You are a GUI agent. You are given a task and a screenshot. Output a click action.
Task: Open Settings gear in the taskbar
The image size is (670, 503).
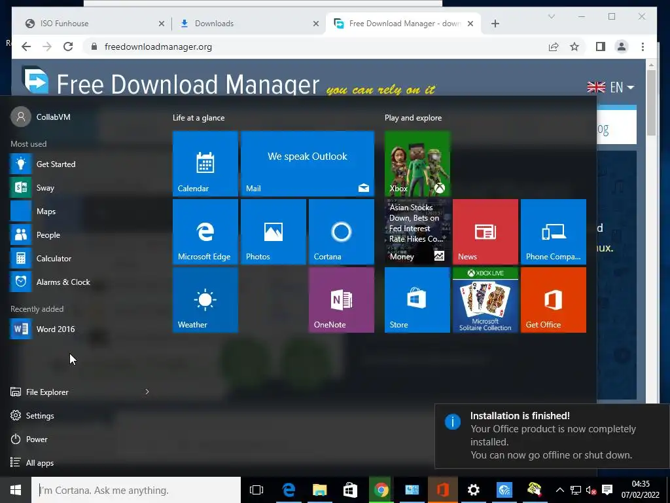coord(474,490)
